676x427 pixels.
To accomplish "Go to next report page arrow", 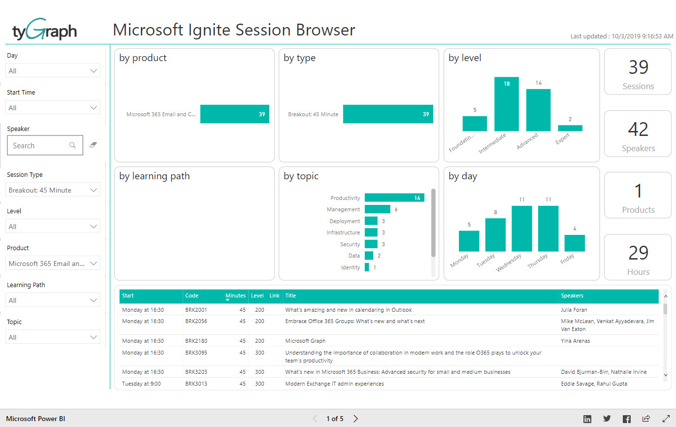I will coord(355,419).
